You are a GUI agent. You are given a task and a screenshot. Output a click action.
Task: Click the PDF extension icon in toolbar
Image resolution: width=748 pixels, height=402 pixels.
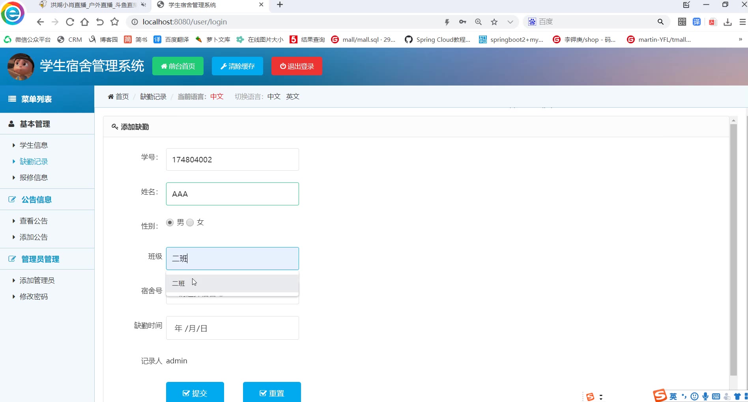(712, 22)
